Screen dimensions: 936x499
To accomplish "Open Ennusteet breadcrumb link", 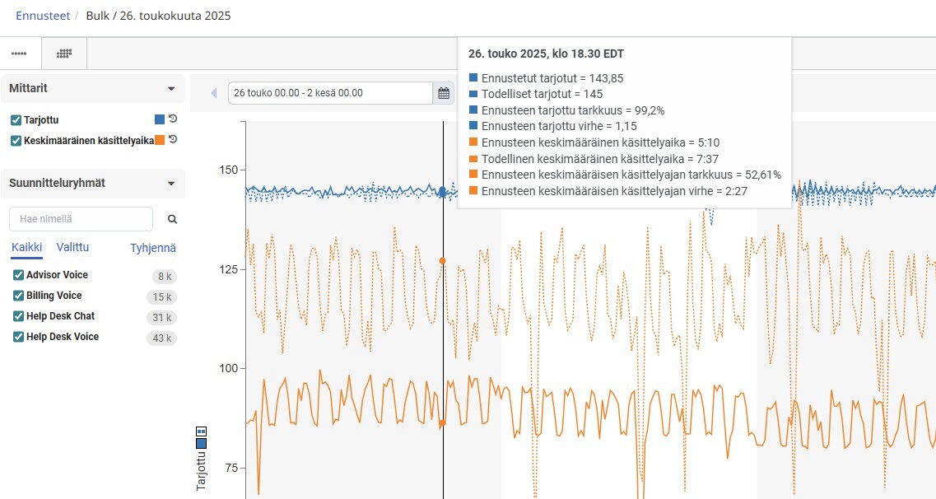I will pyautogui.click(x=43, y=16).
